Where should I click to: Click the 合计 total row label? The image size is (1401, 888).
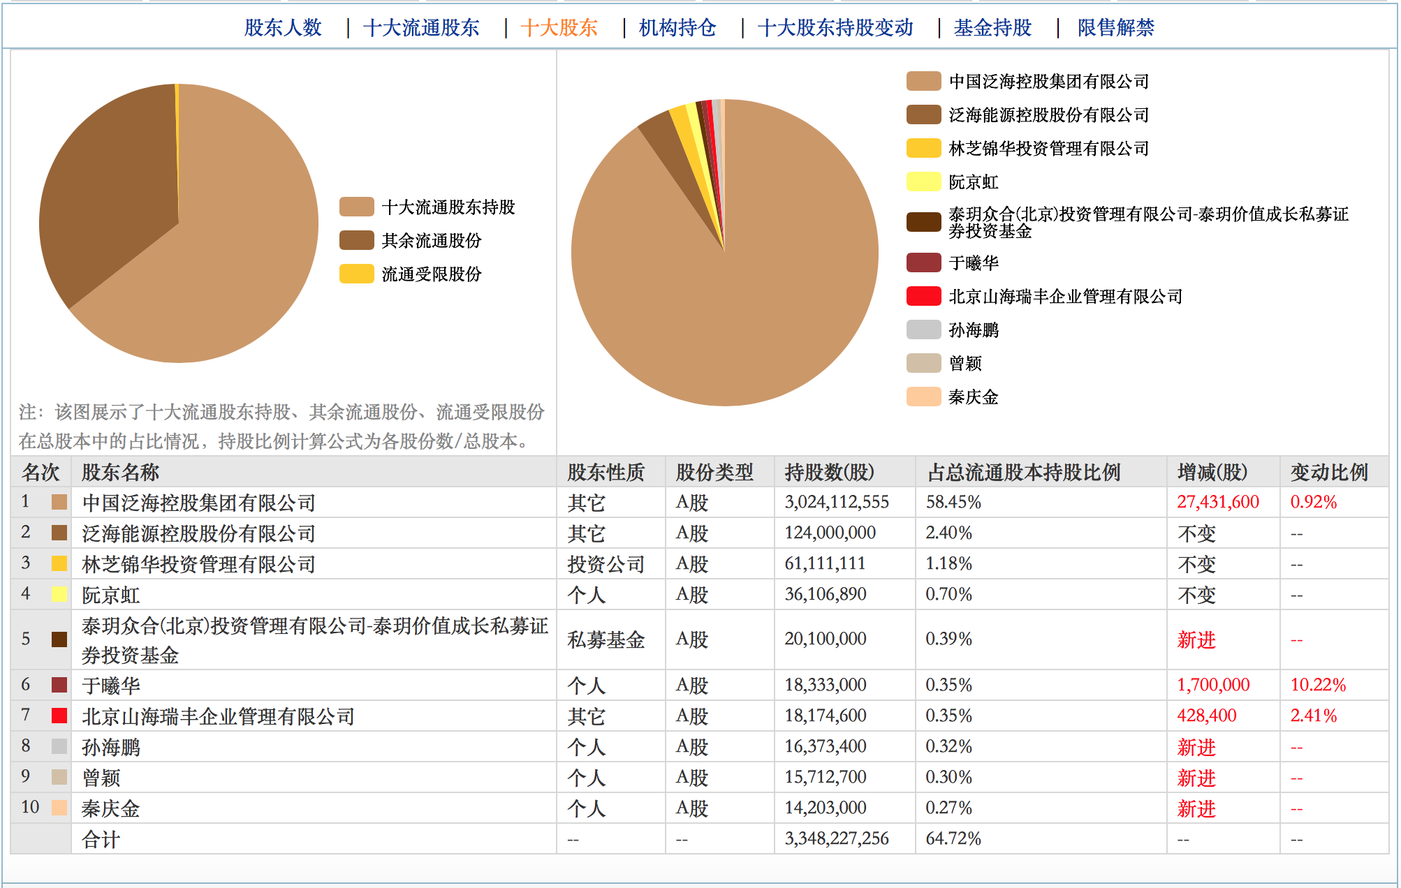[101, 839]
